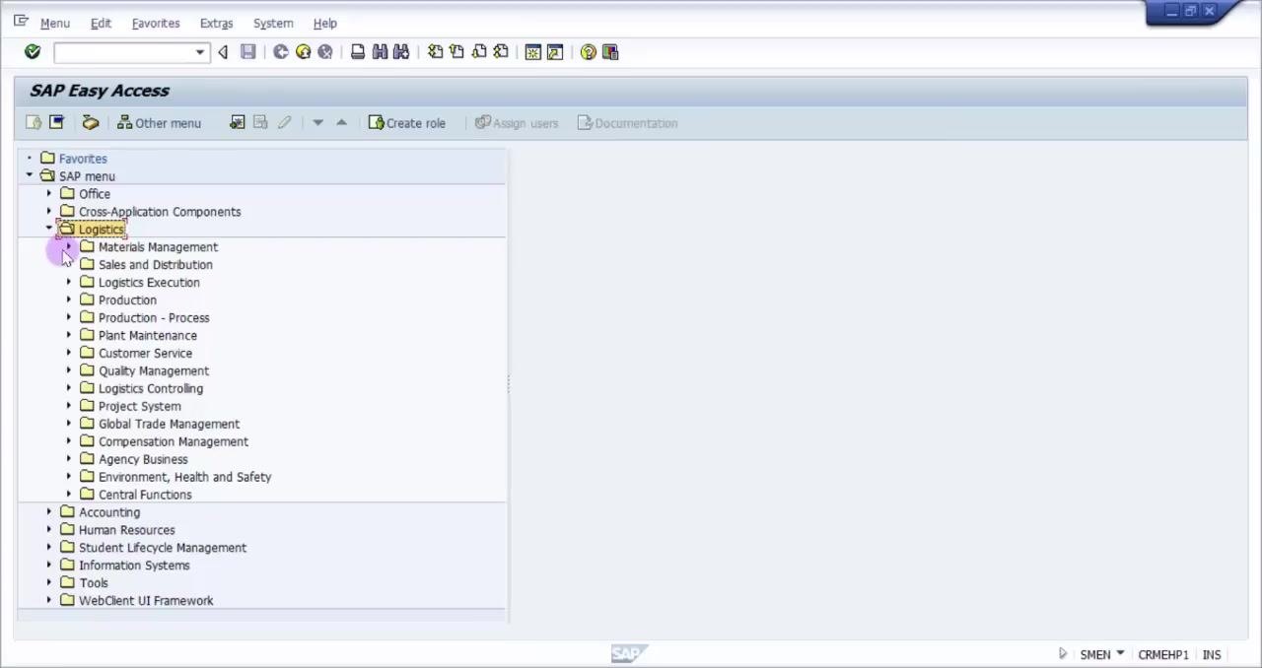The width and height of the screenshot is (1262, 668).
Task: Expand status bar with triangle icon
Action: click(1063, 654)
